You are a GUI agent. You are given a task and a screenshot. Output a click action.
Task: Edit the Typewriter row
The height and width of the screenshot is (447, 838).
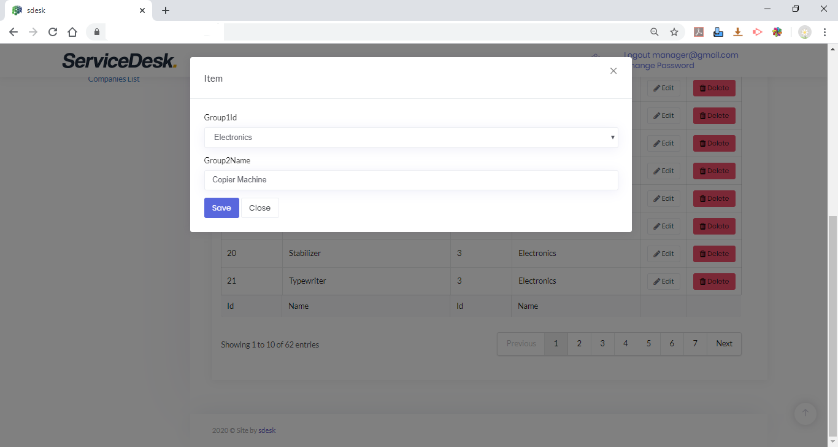click(x=663, y=281)
